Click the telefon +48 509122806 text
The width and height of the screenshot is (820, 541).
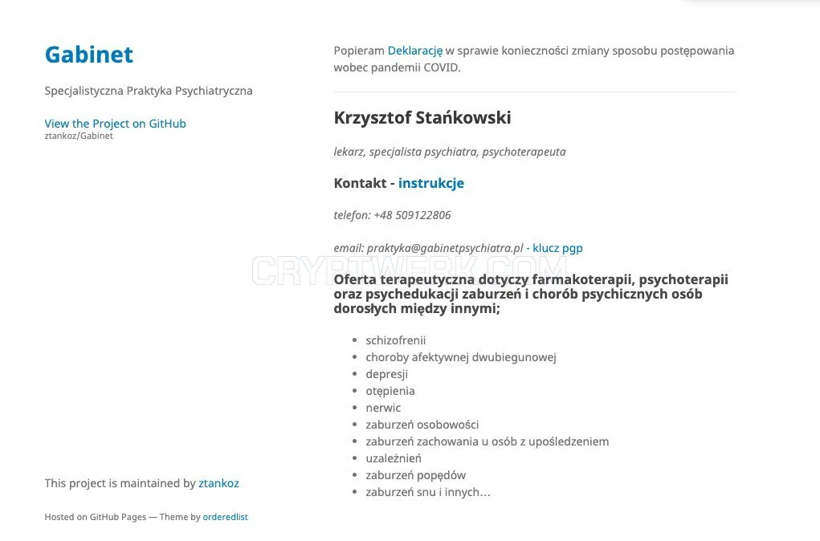pos(392,215)
